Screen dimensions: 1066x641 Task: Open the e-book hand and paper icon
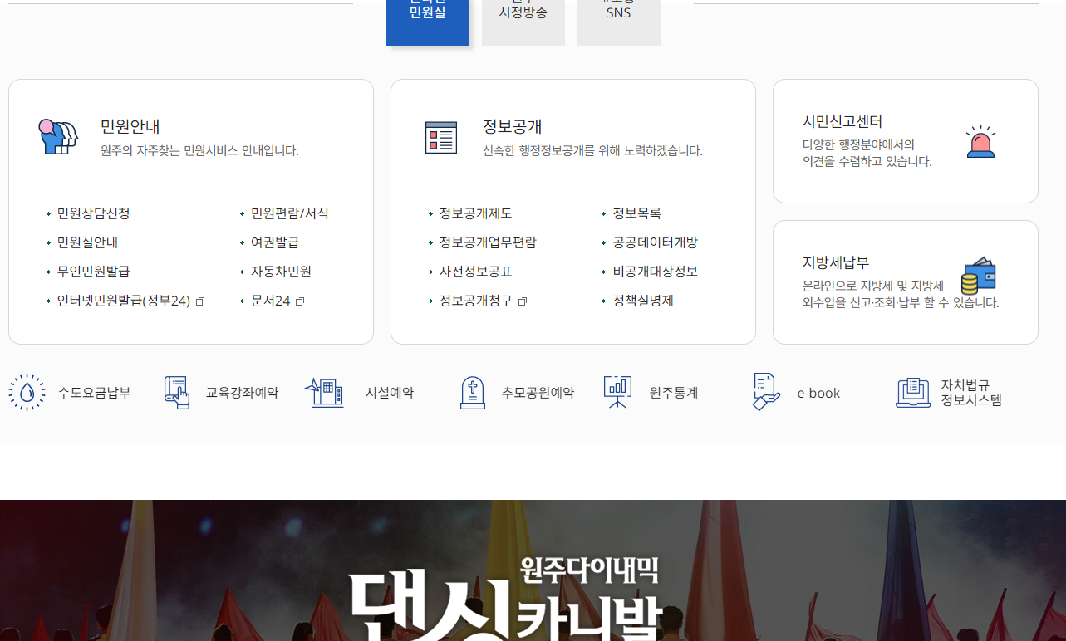pyautogui.click(x=765, y=392)
